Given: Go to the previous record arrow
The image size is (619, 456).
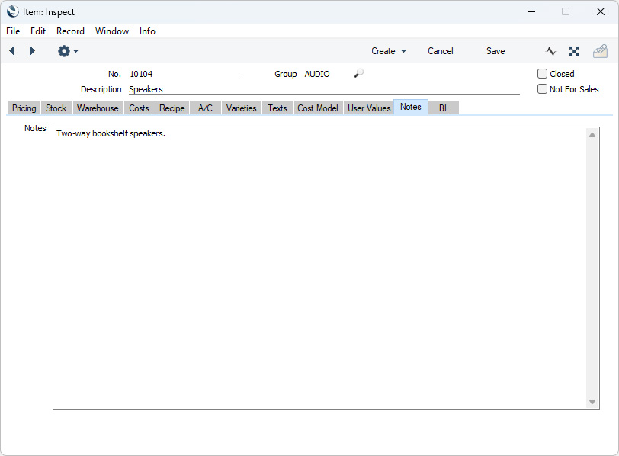Looking at the screenshot, I should coord(12,51).
